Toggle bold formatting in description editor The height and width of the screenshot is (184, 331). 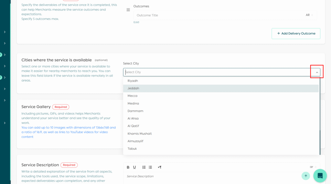pos(128,167)
